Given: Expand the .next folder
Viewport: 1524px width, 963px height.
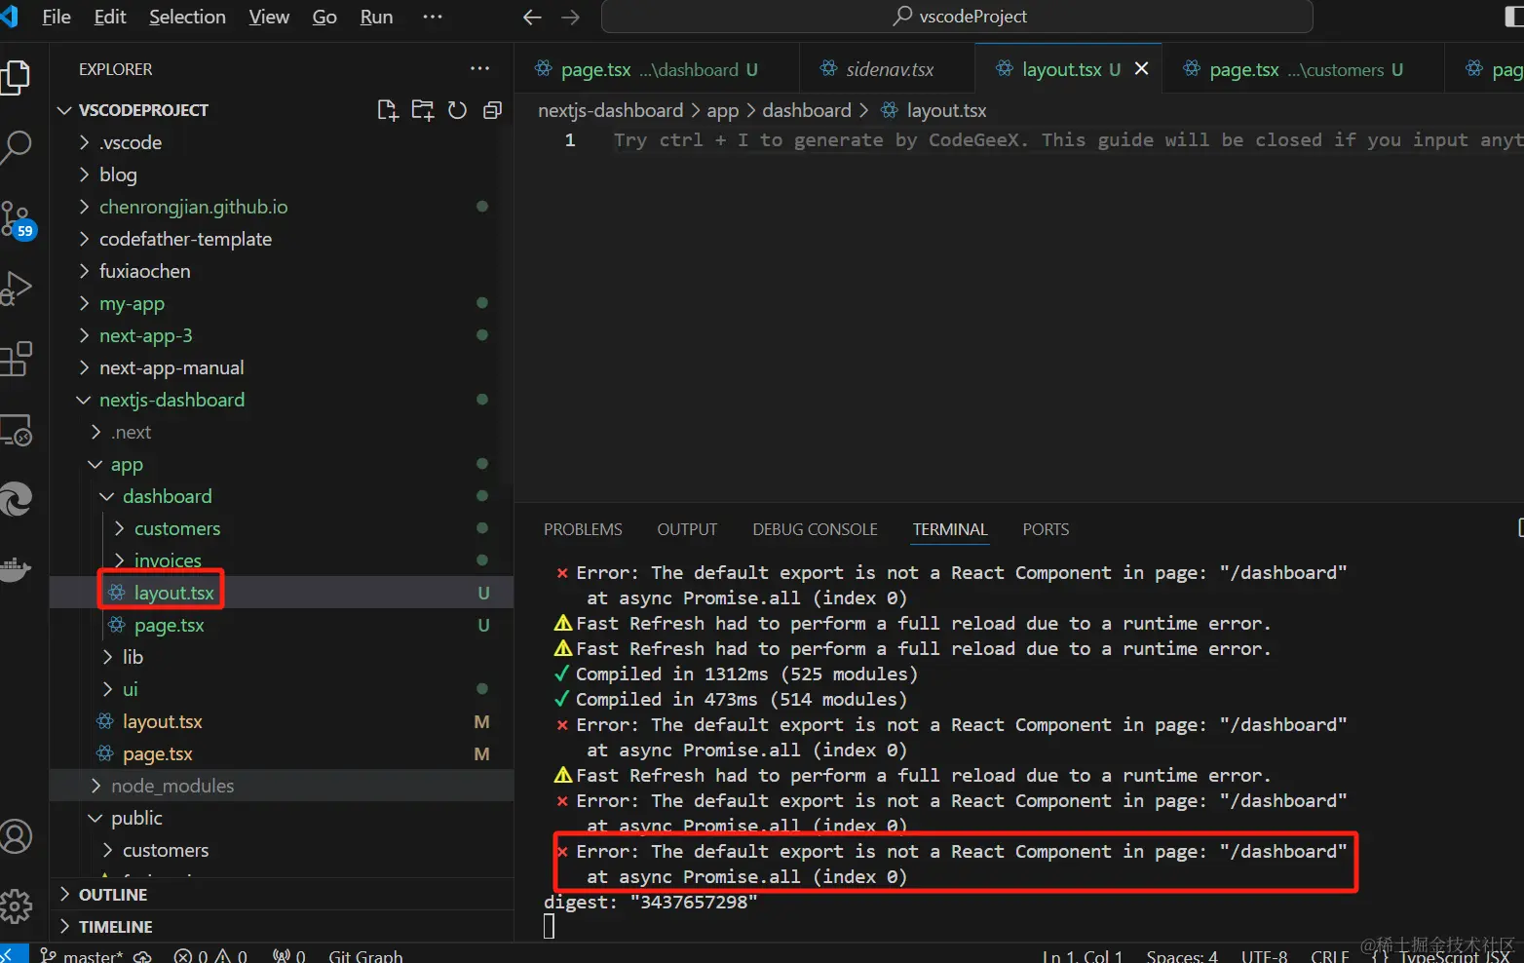Looking at the screenshot, I should 283,432.
